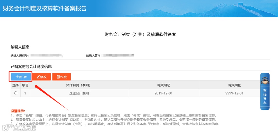
Task: Click the 作废 void button
Action: click(x=62, y=77)
